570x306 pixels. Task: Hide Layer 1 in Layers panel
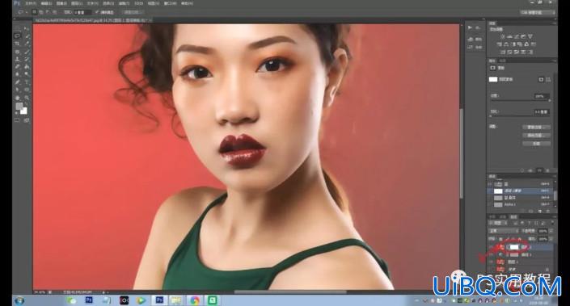(492, 262)
